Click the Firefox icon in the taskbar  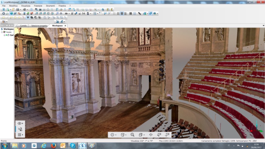pos(53,146)
